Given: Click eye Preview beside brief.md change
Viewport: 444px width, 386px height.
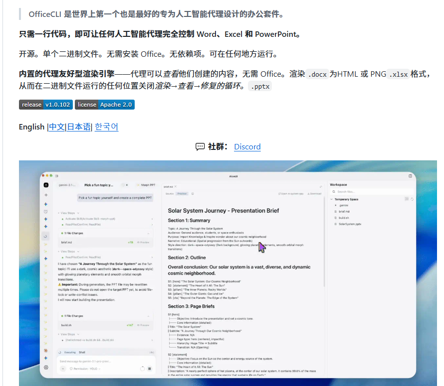Looking at the screenshot, I should pos(143,243).
